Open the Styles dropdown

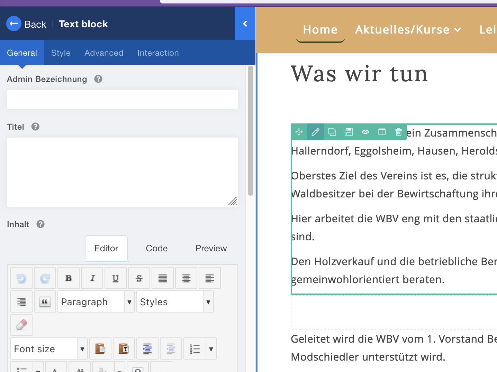(175, 302)
